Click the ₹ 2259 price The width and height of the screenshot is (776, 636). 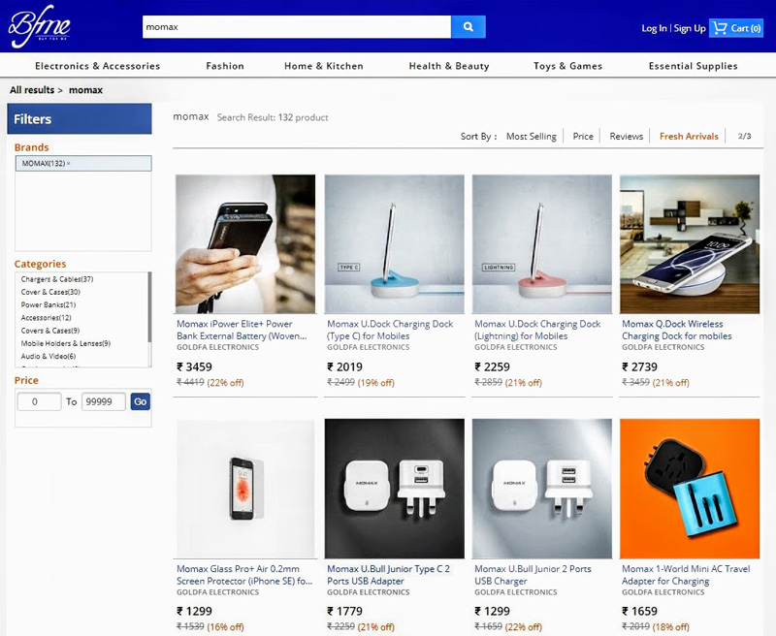(x=493, y=367)
